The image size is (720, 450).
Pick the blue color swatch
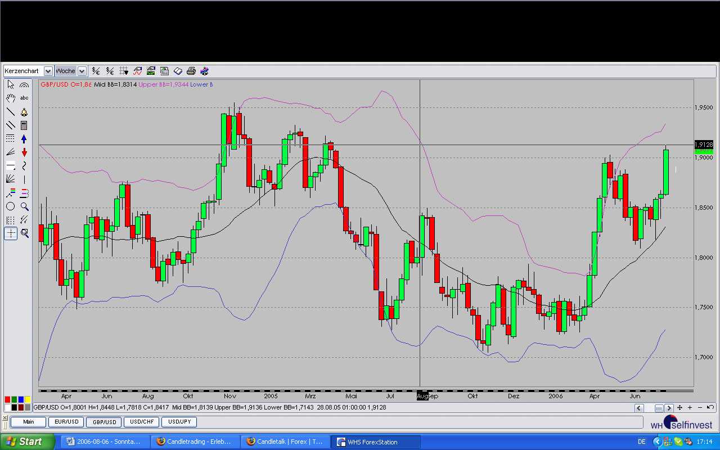point(21,400)
